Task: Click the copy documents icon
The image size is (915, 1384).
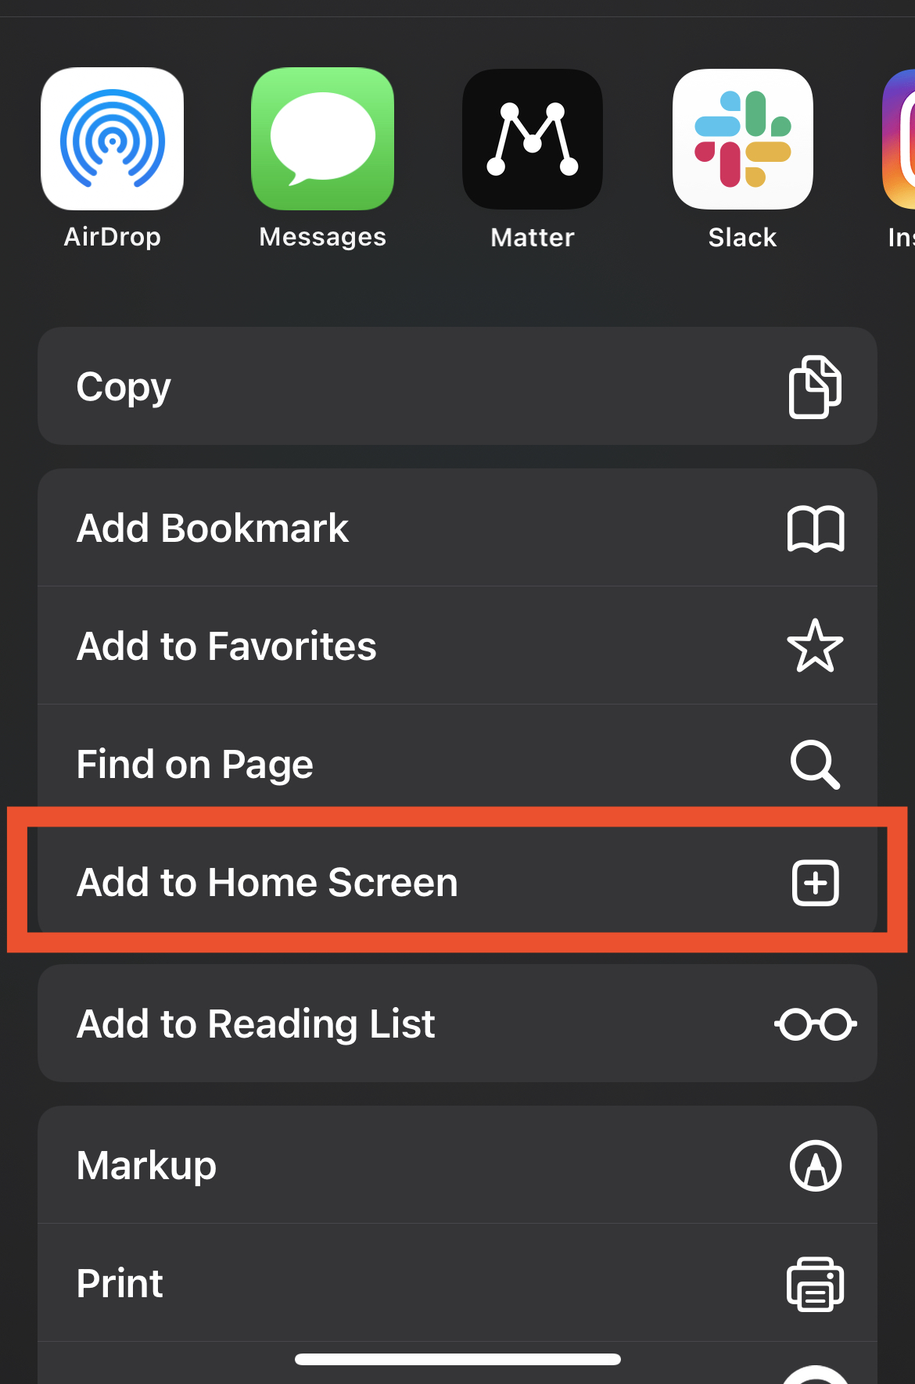Action: [815, 387]
